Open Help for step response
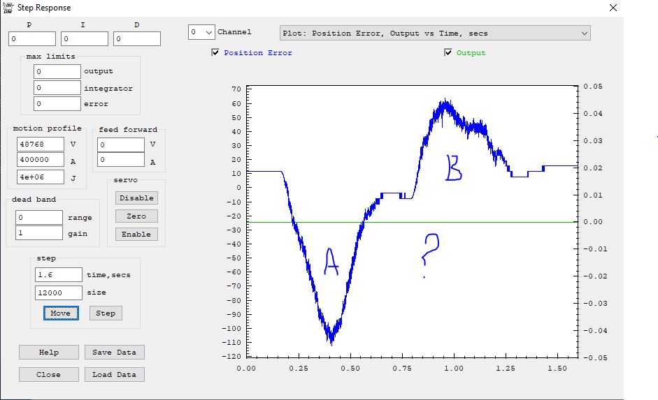Viewport: 658px width, 400px height. pos(48,352)
